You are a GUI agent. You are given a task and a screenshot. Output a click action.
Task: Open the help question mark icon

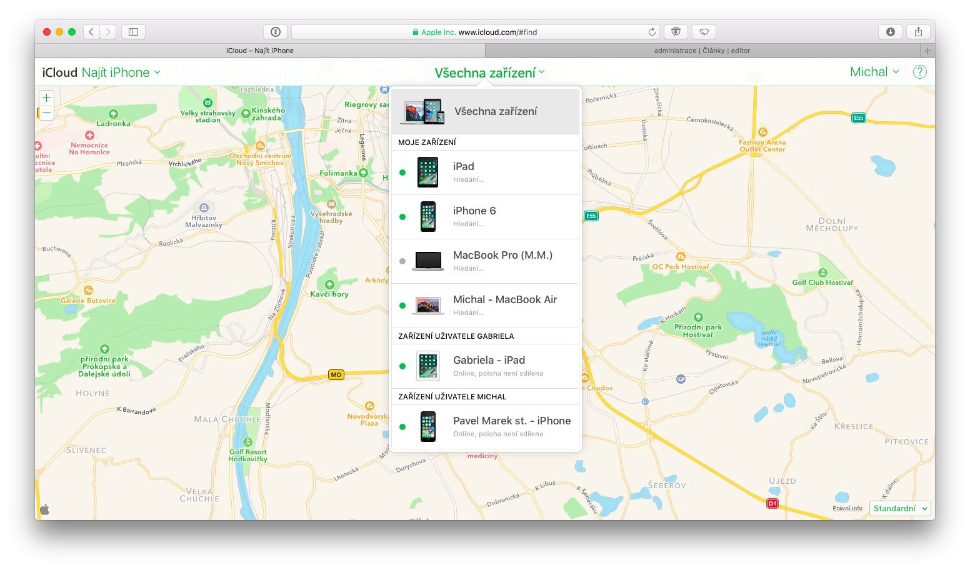click(920, 71)
